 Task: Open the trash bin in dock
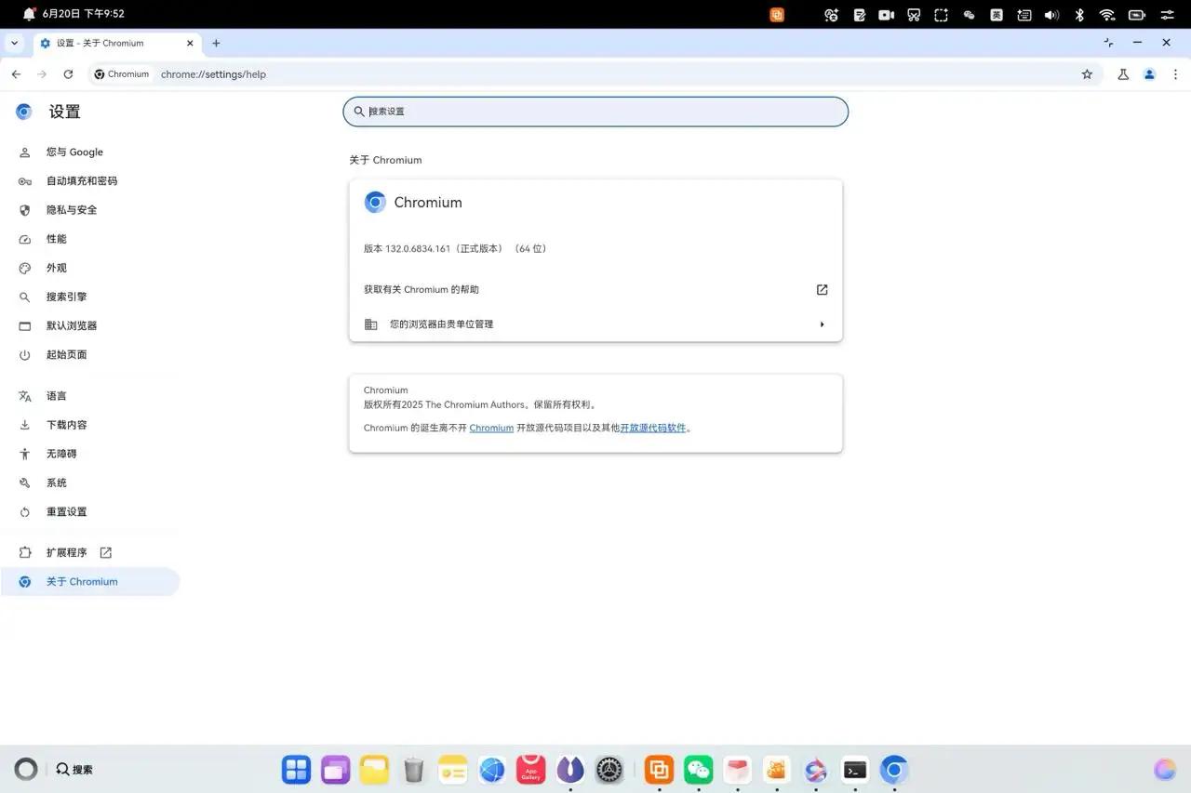pyautogui.click(x=414, y=770)
